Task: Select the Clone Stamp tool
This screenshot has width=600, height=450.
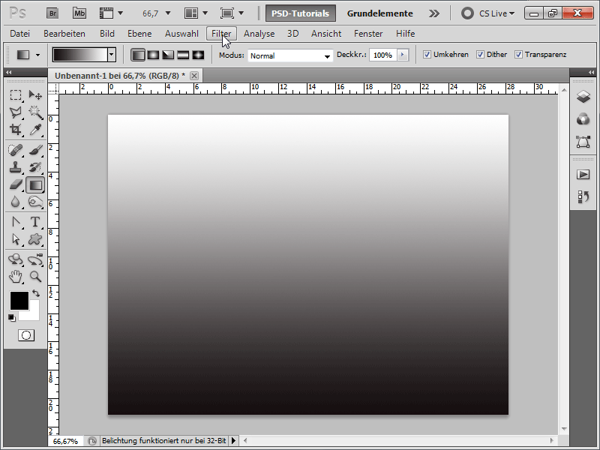Action: click(16, 167)
